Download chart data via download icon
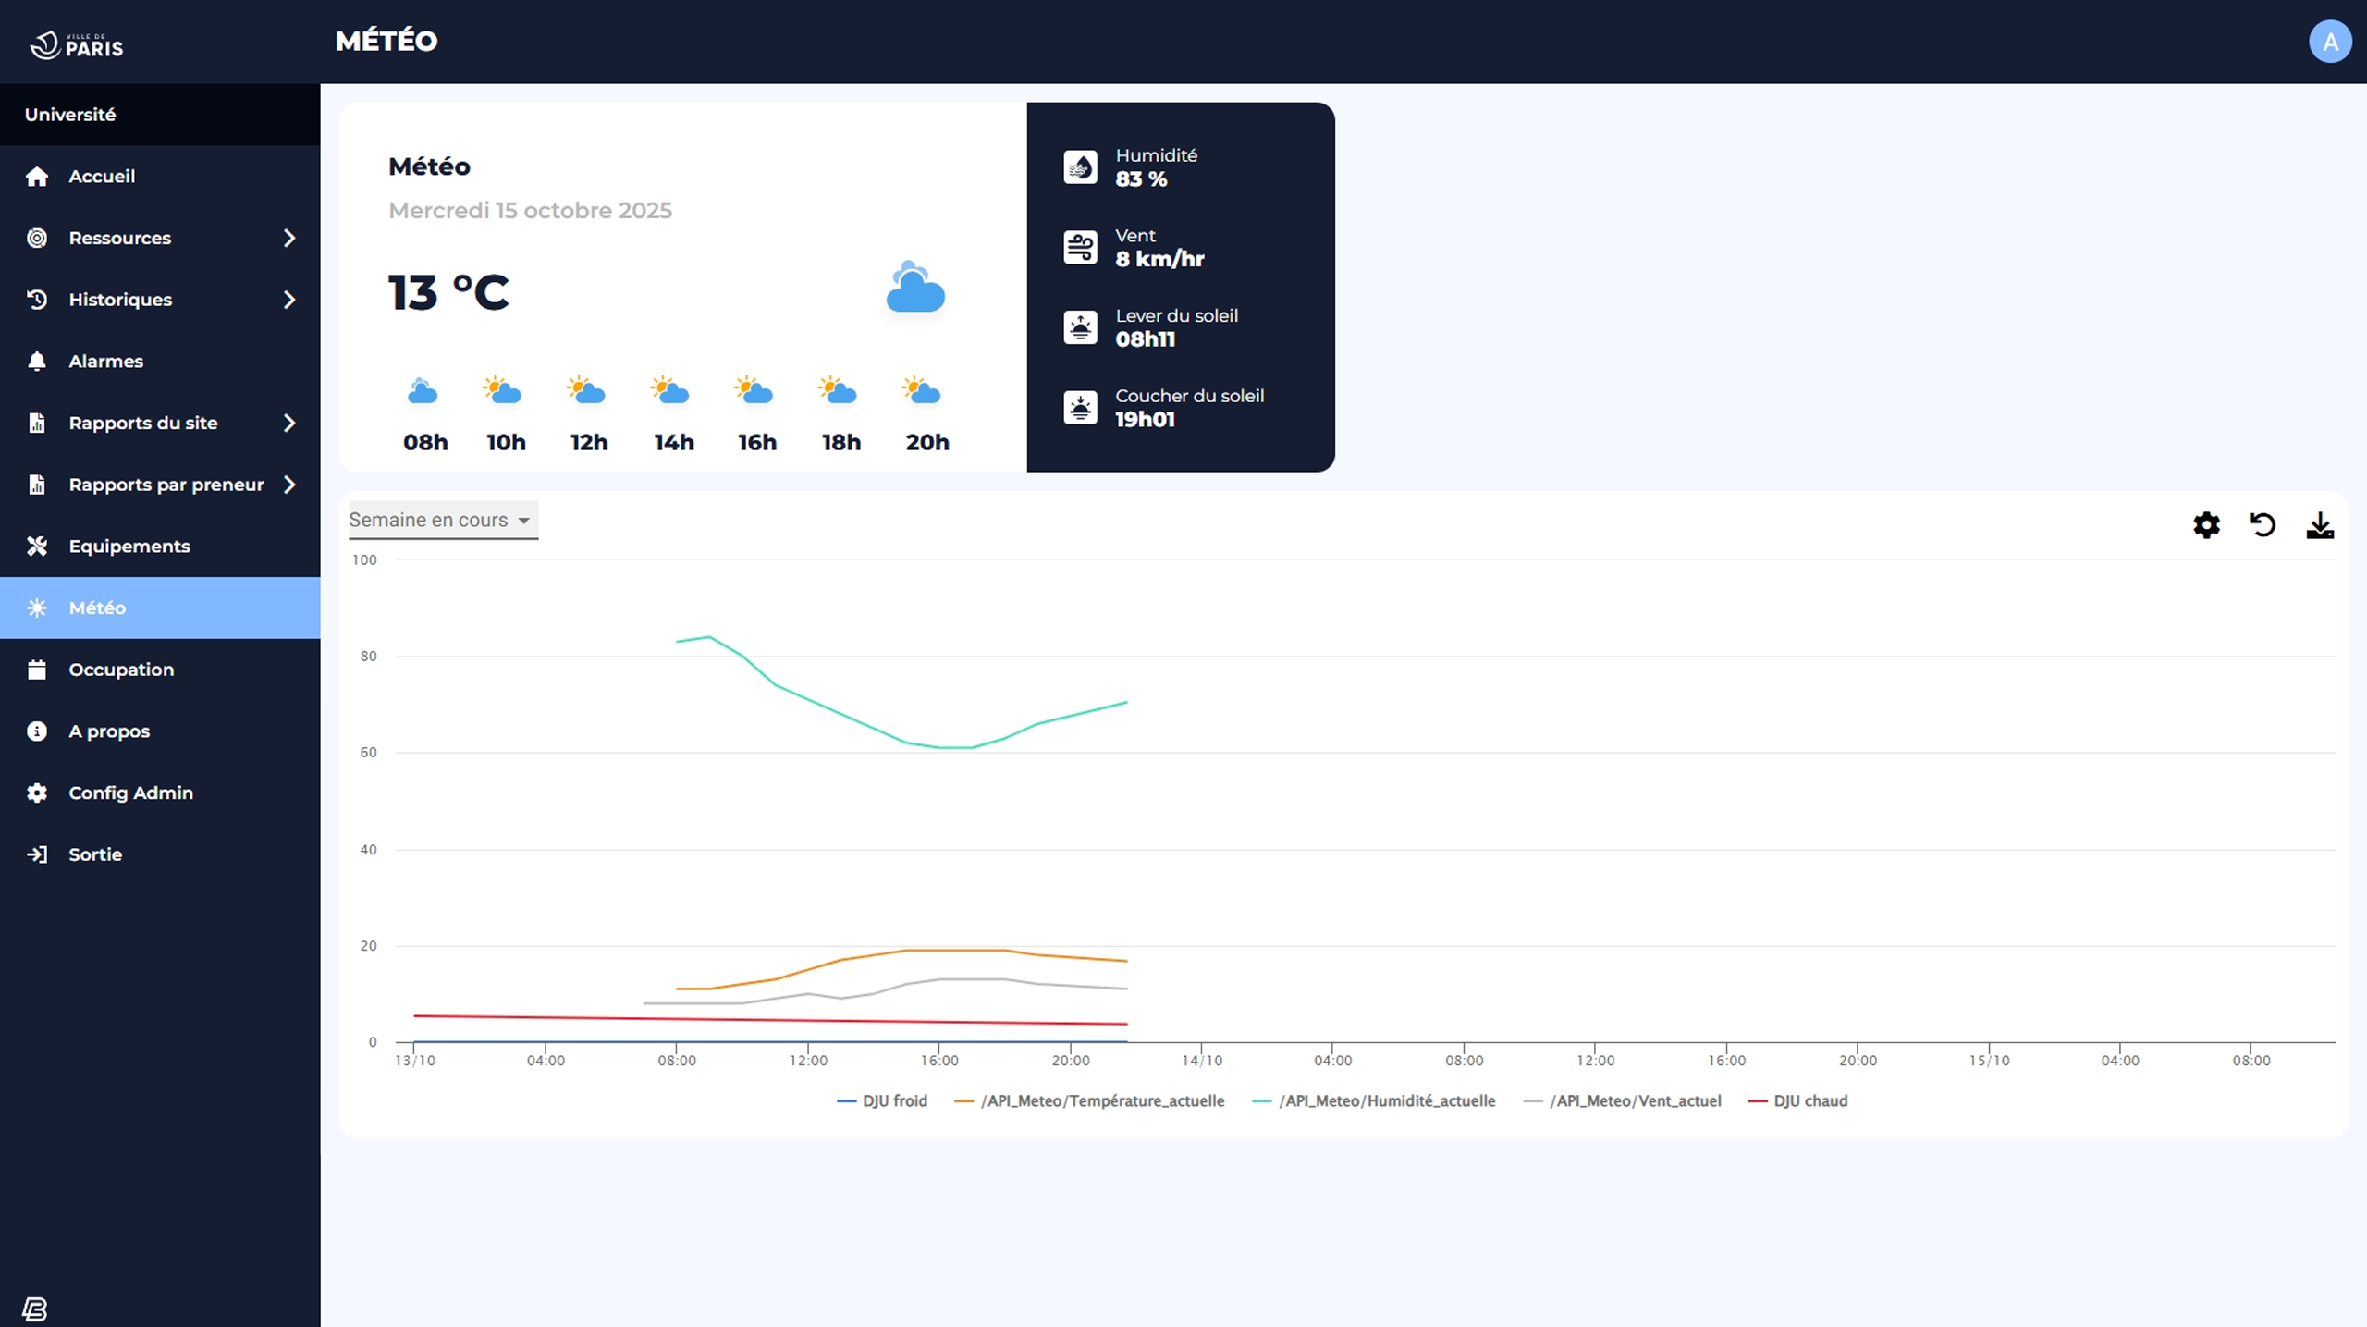 pyautogui.click(x=2319, y=525)
